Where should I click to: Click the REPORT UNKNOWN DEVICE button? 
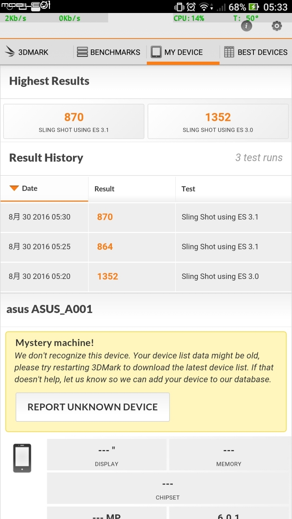[92, 407]
